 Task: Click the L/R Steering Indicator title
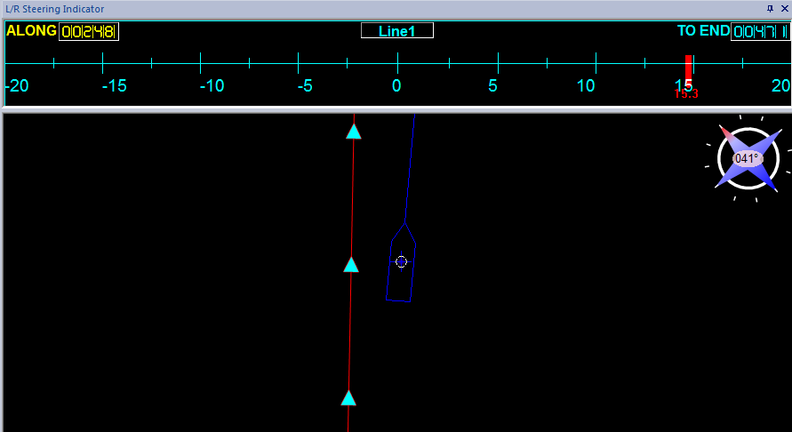pyautogui.click(x=54, y=9)
